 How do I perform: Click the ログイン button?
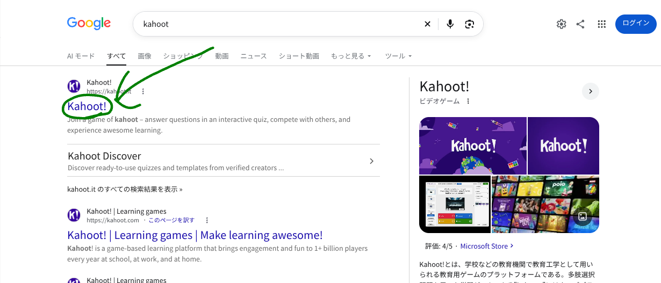click(x=636, y=24)
